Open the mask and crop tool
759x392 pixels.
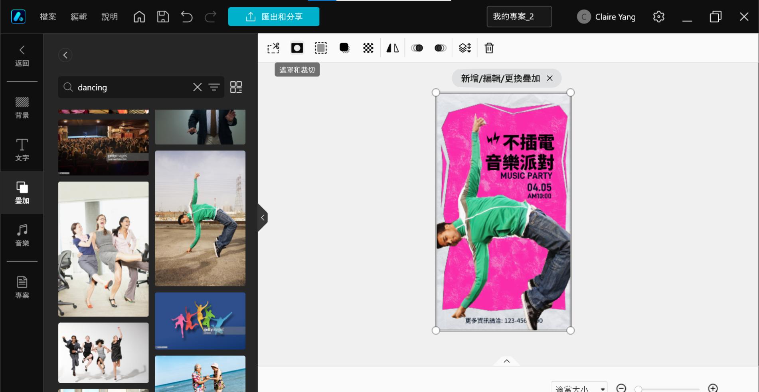(x=297, y=48)
